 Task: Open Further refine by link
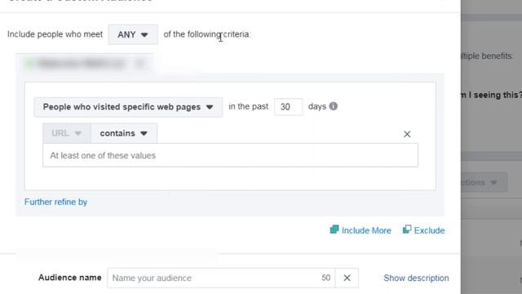55,202
